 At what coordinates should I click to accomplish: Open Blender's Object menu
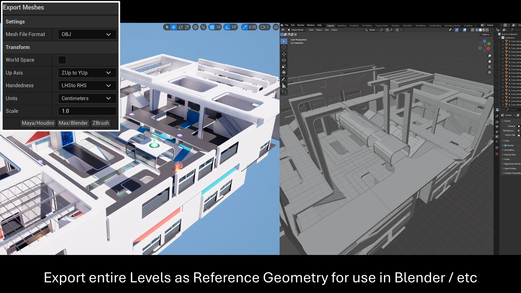pos(334,30)
